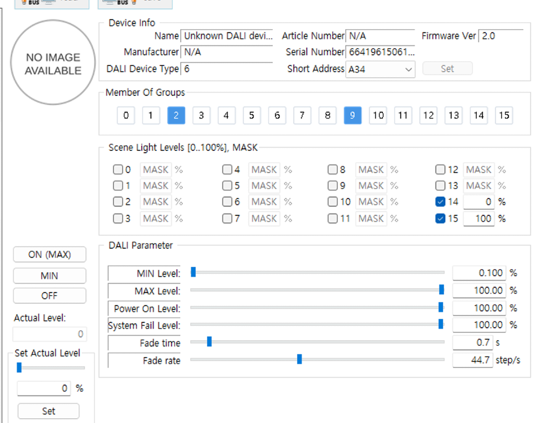
Task: Click the Set Actual Level slider thumb
Action: [19, 368]
